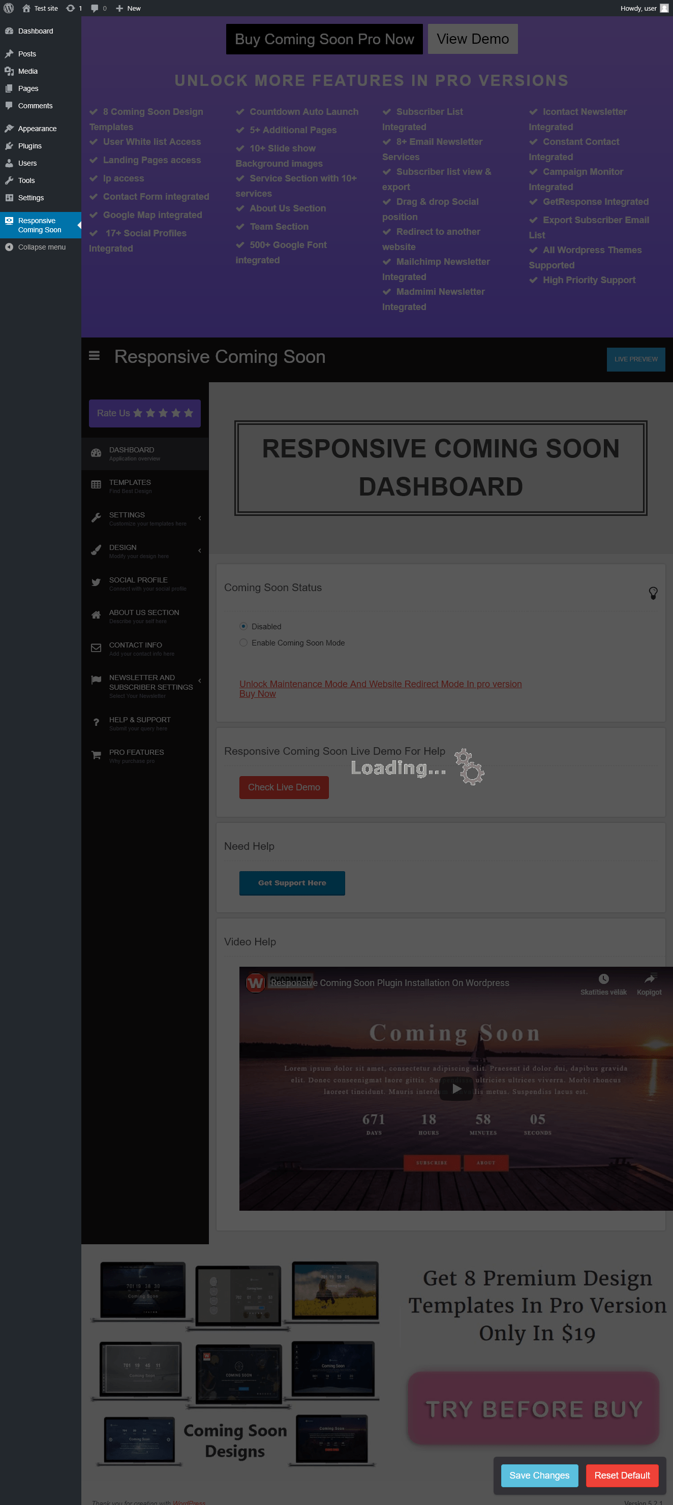Click the Settings sliders icon
The width and height of the screenshot is (673, 1505).
(9, 198)
